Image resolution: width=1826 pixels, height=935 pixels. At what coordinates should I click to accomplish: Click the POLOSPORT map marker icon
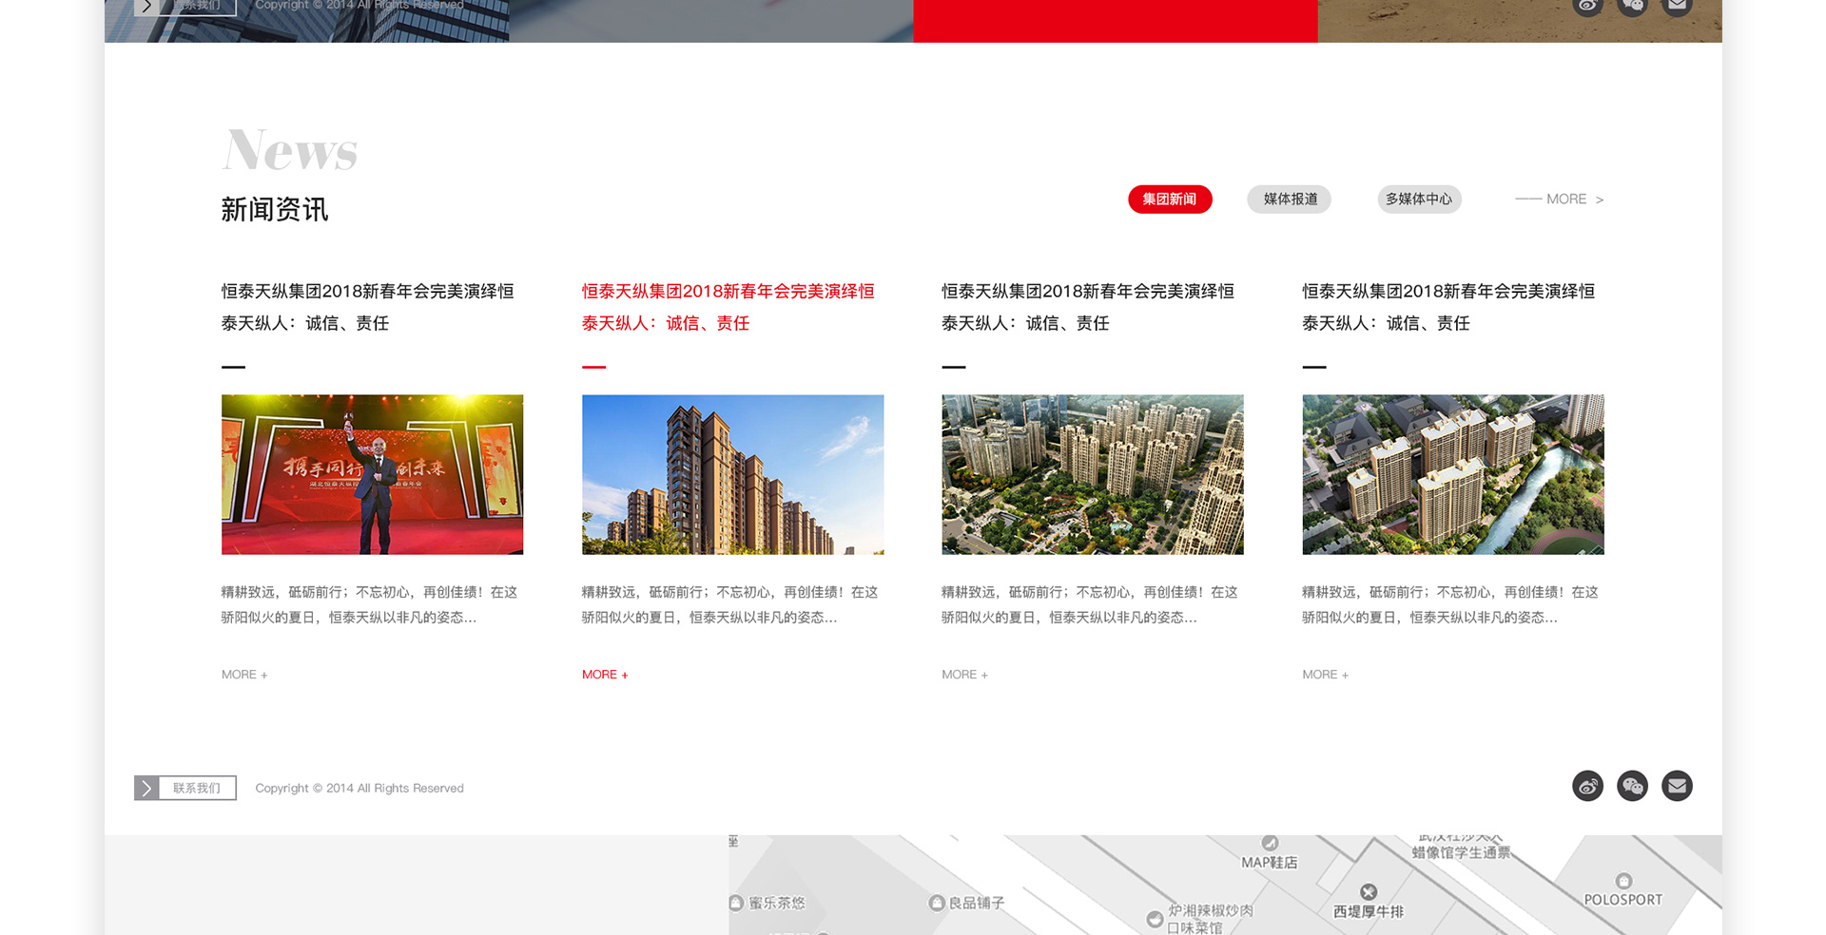[x=1623, y=881]
